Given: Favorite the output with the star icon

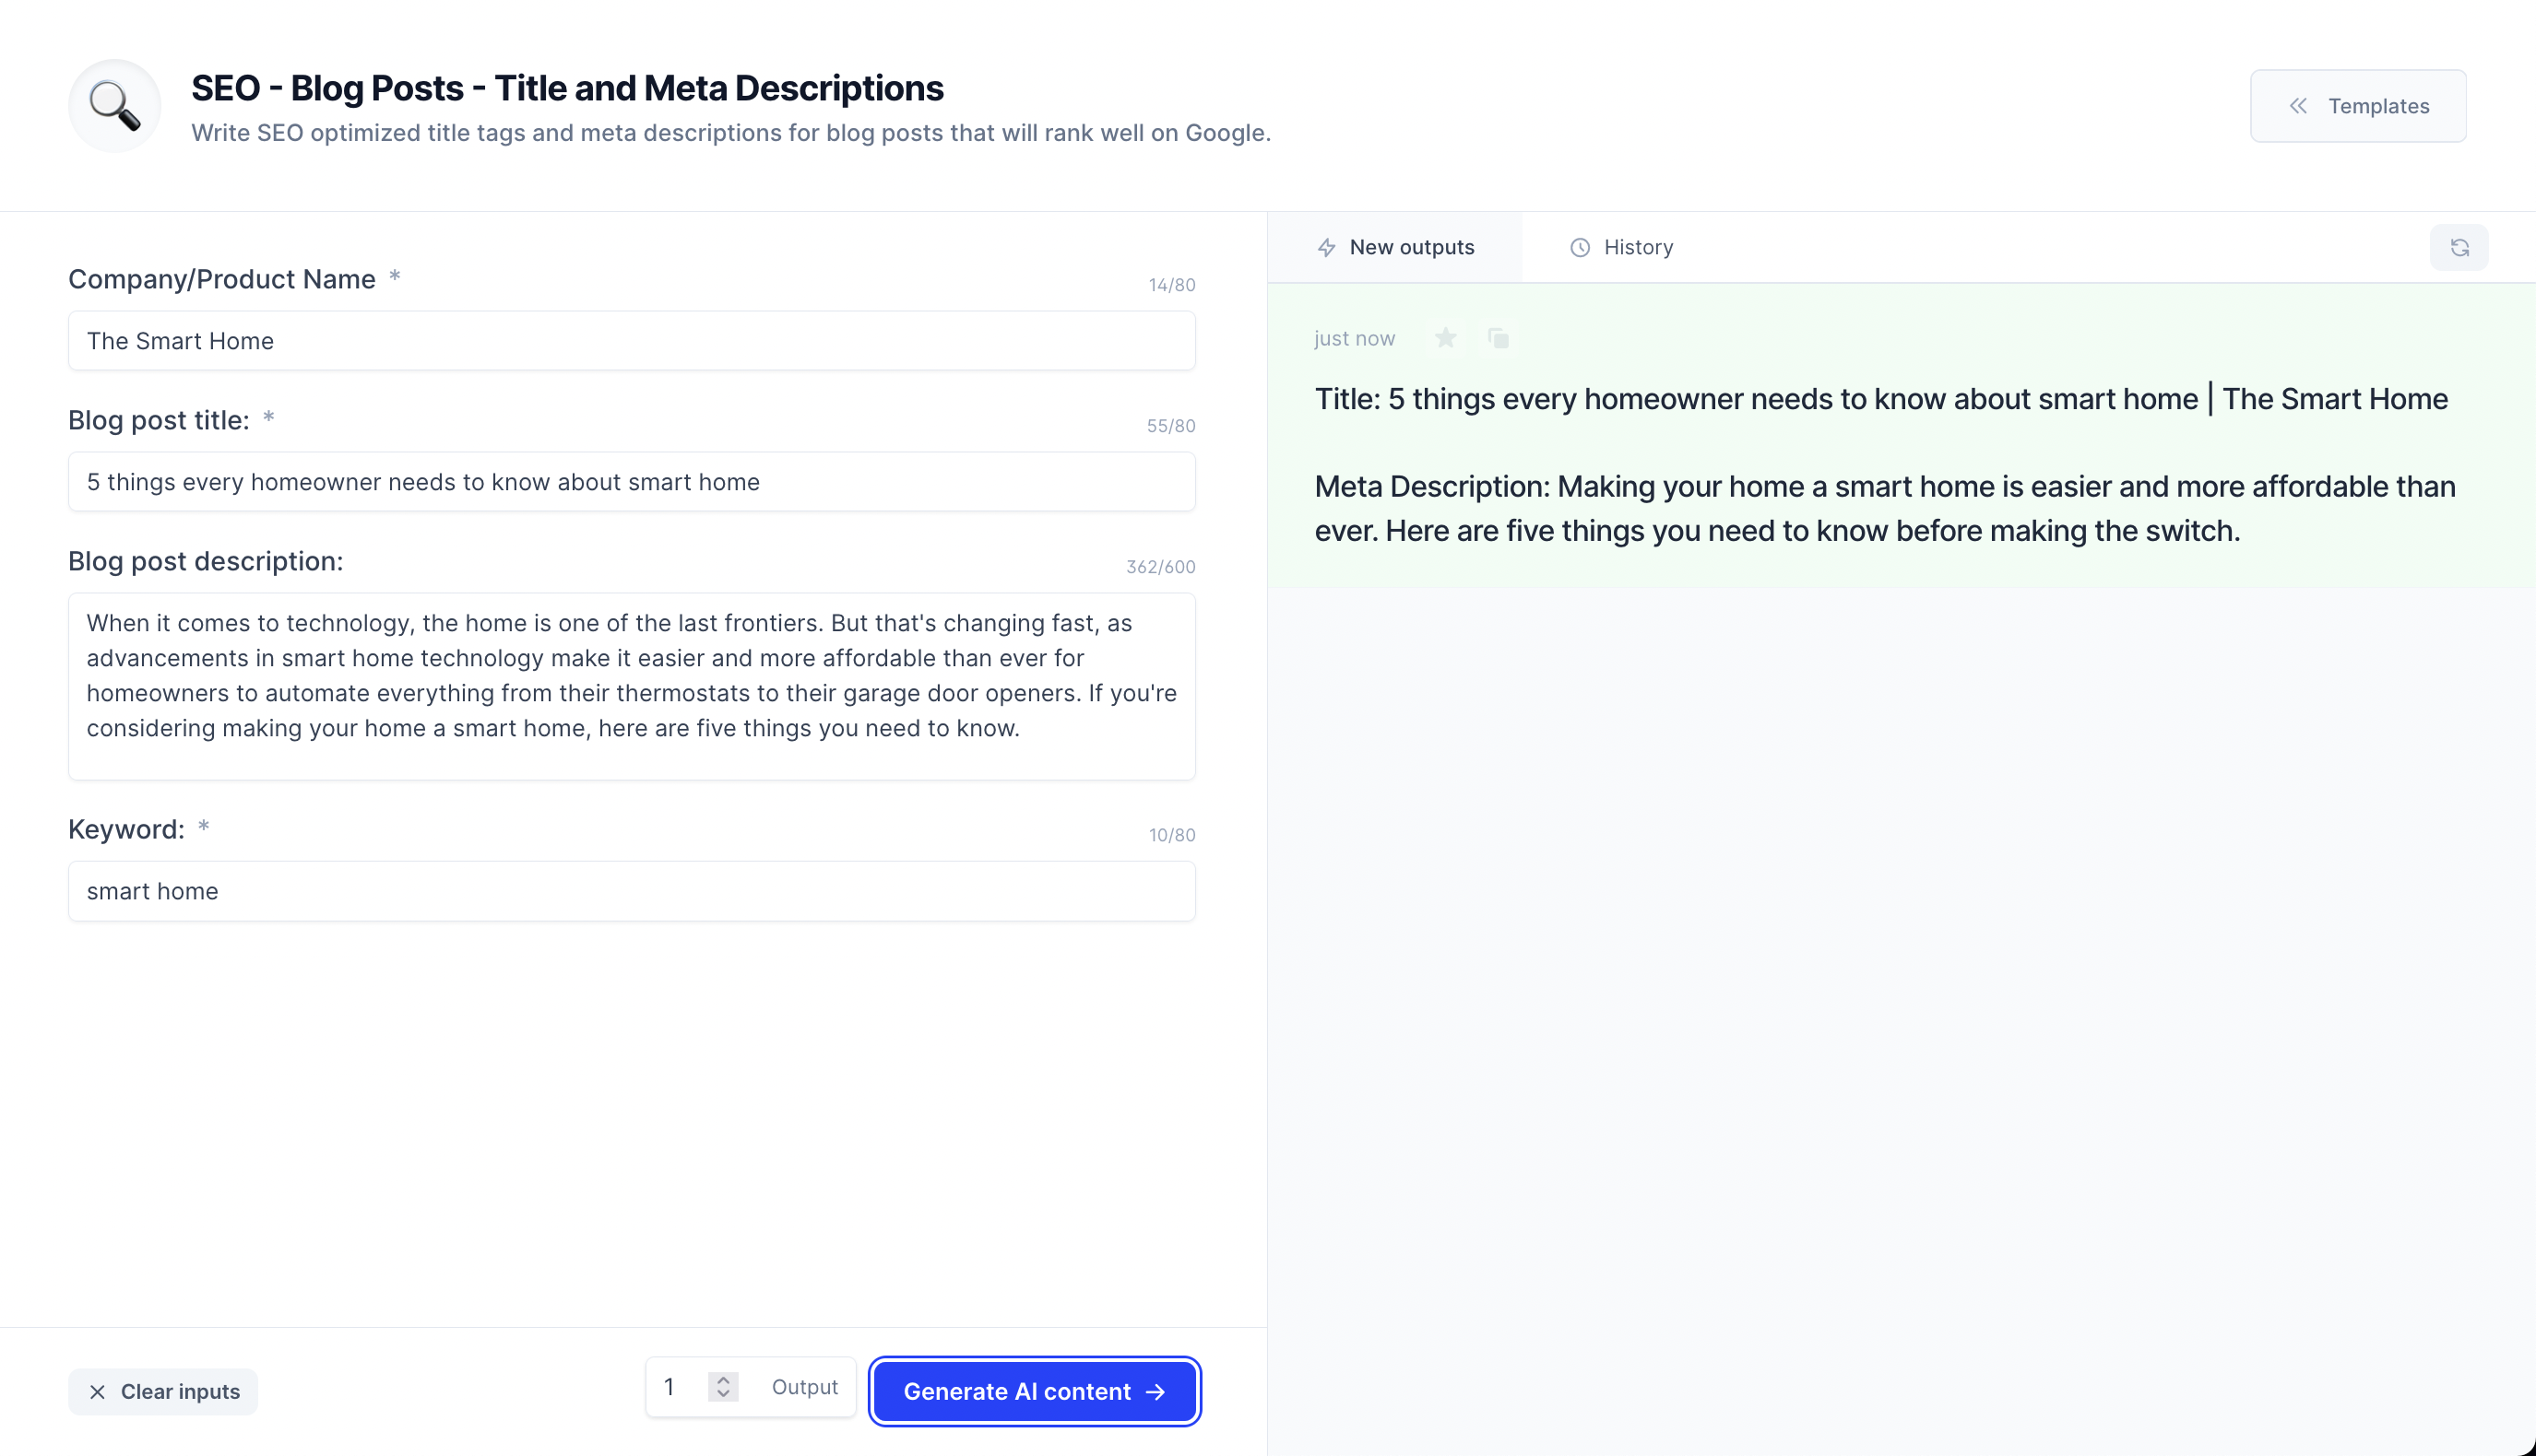Looking at the screenshot, I should click(x=1444, y=338).
